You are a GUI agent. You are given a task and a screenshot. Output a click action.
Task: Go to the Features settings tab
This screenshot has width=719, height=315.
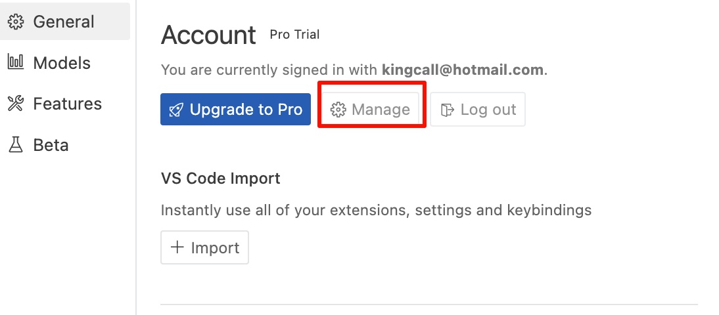[x=67, y=104]
